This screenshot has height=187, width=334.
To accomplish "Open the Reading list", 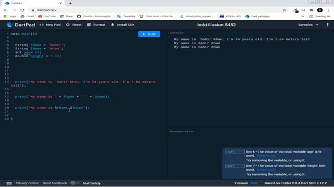I will pos(320,16).
